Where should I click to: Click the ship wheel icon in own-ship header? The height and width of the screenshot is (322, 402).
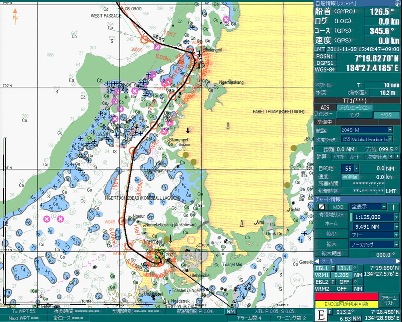click(396, 4)
